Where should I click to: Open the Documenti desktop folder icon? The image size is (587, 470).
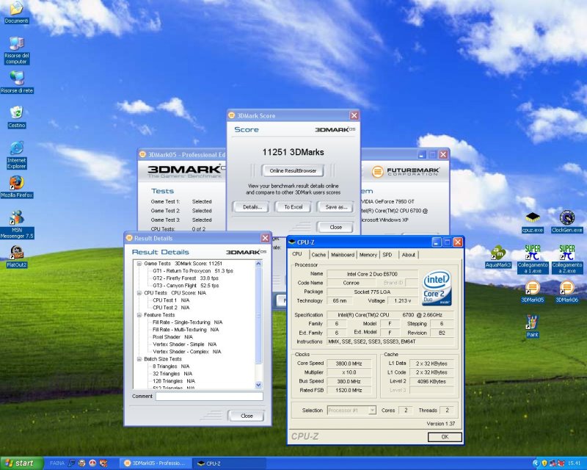tap(16, 12)
